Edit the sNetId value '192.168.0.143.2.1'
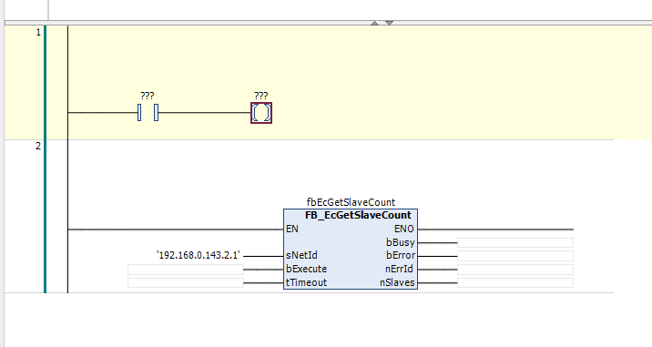The width and height of the screenshot is (652, 347). 199,255
